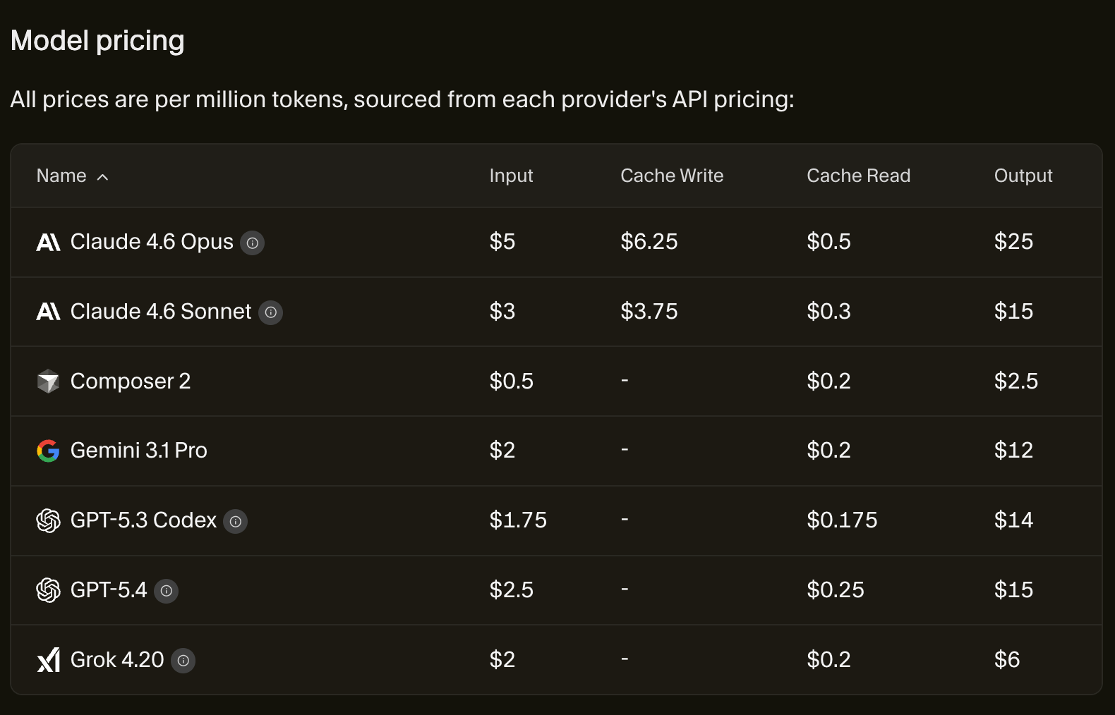Click the Model pricing heading
The height and width of the screenshot is (715, 1115).
pyautogui.click(x=97, y=41)
